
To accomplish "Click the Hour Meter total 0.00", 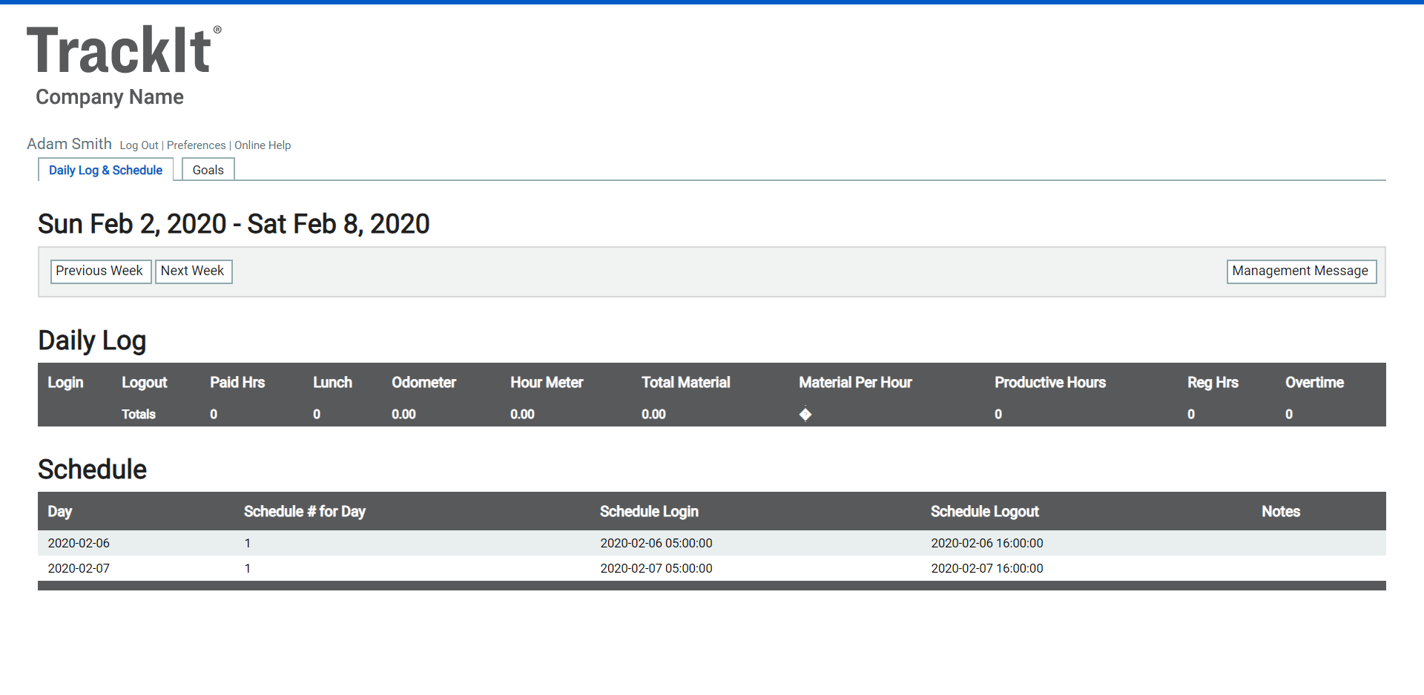I will coord(522,415).
